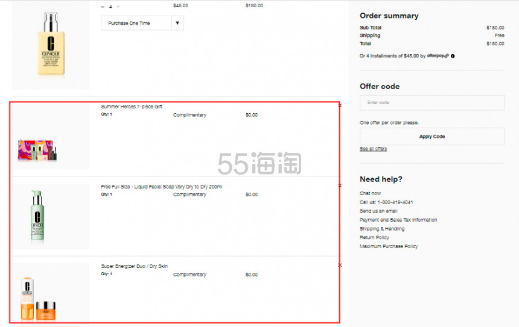The height and width of the screenshot is (327, 519).
Task: Click the One offer per order please text
Action: coord(389,122)
